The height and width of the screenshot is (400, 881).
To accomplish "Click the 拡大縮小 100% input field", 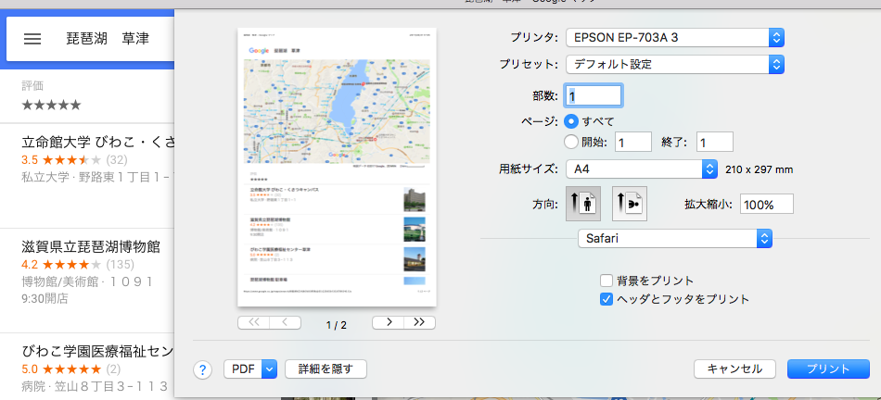I will pyautogui.click(x=766, y=205).
